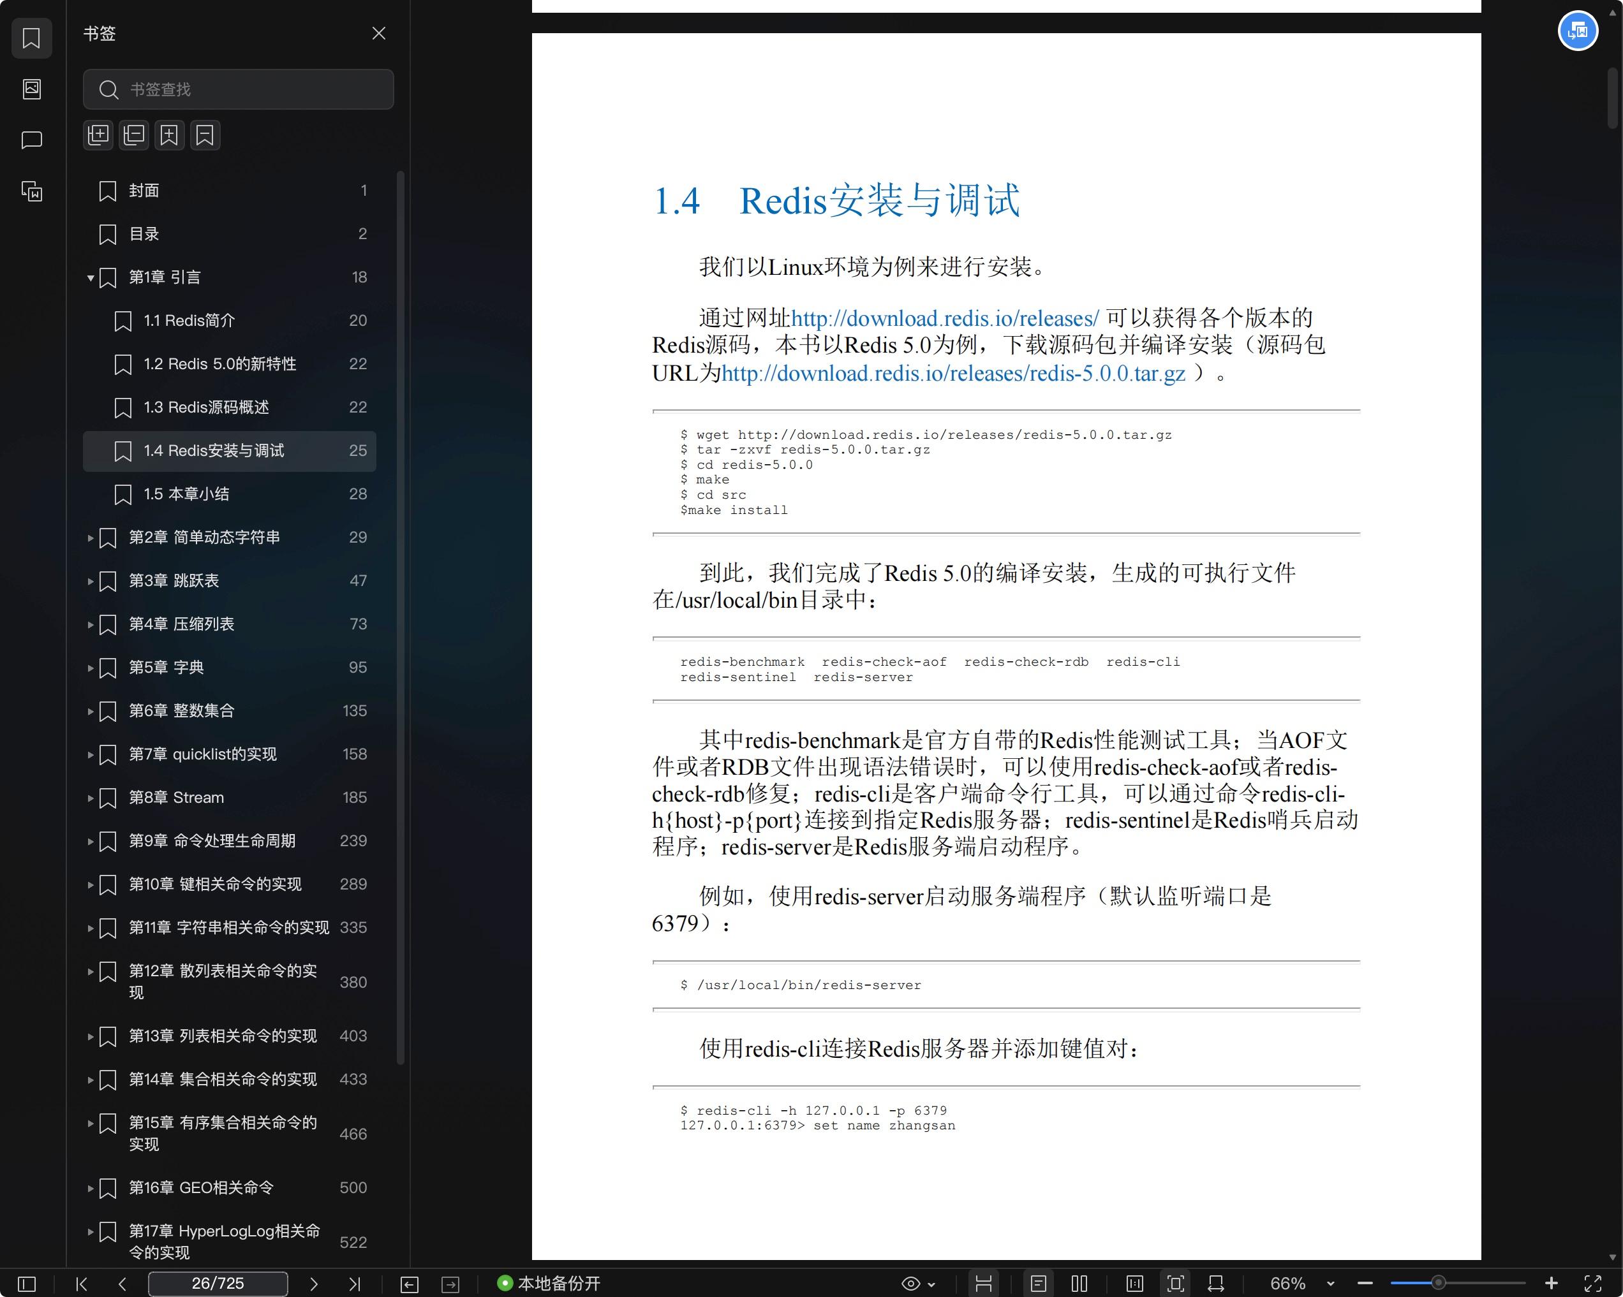Jump forward to next view
The width and height of the screenshot is (1623, 1297).
[450, 1284]
